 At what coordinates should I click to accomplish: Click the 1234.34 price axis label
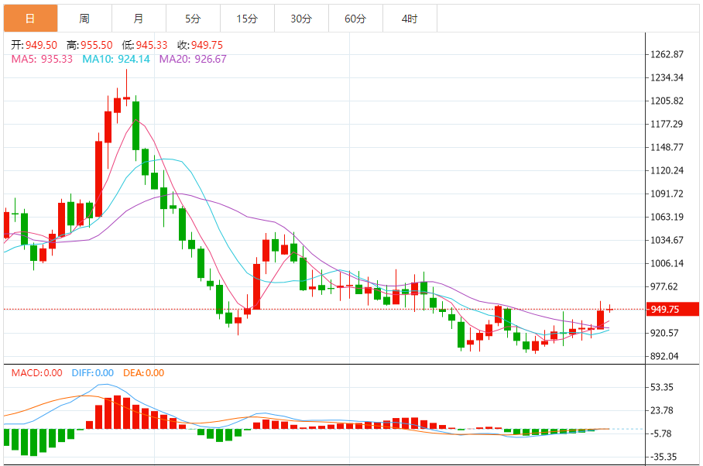pos(667,77)
